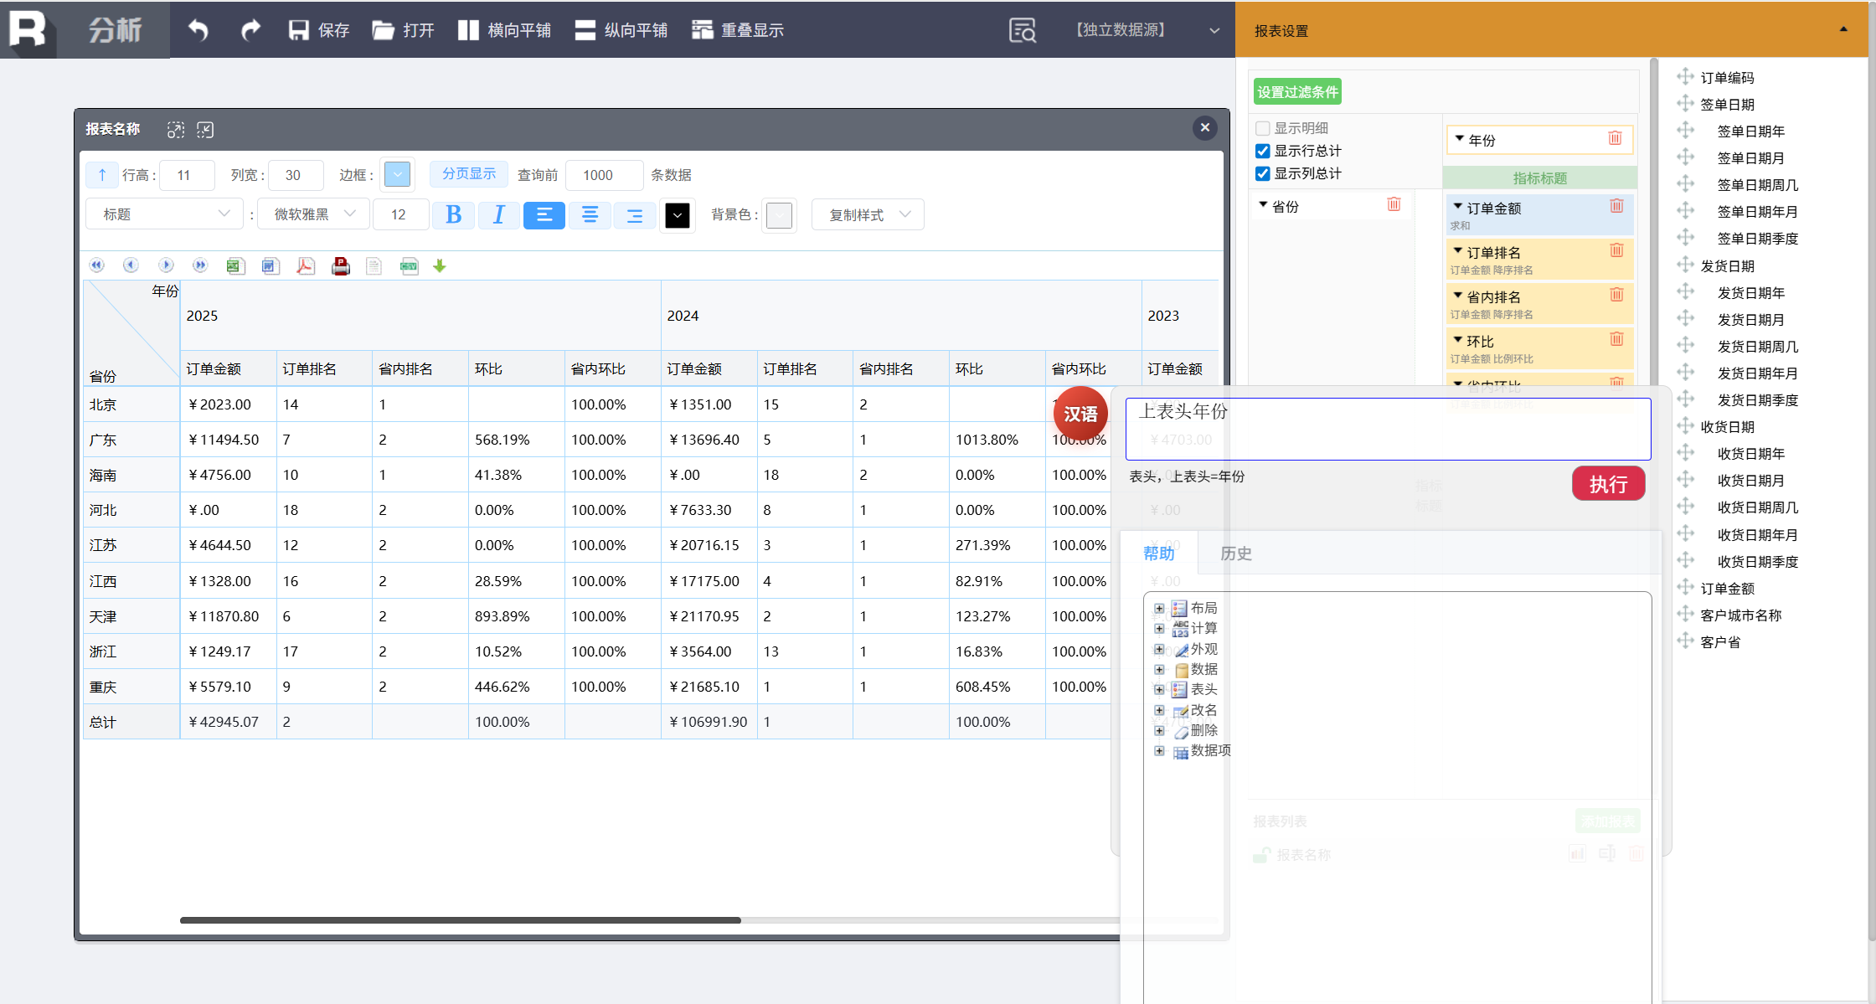Uncheck 显示行总计 checkbox
The image size is (1876, 1004).
(1263, 151)
